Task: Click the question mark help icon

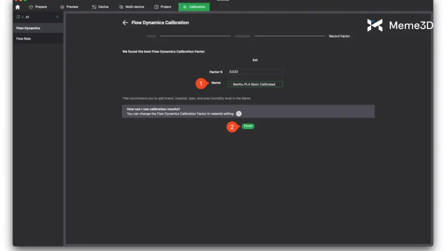Action: (239, 114)
